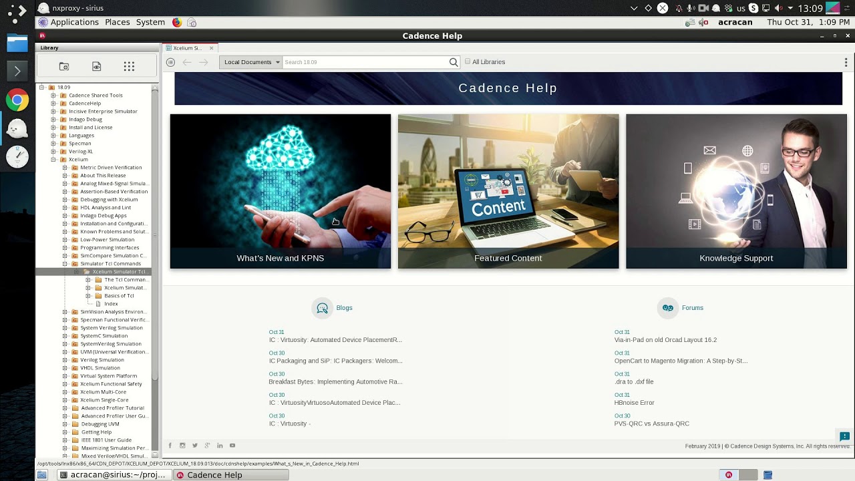Click the search magnifier icon in the toolbar
This screenshot has height=481, width=855.
point(454,62)
